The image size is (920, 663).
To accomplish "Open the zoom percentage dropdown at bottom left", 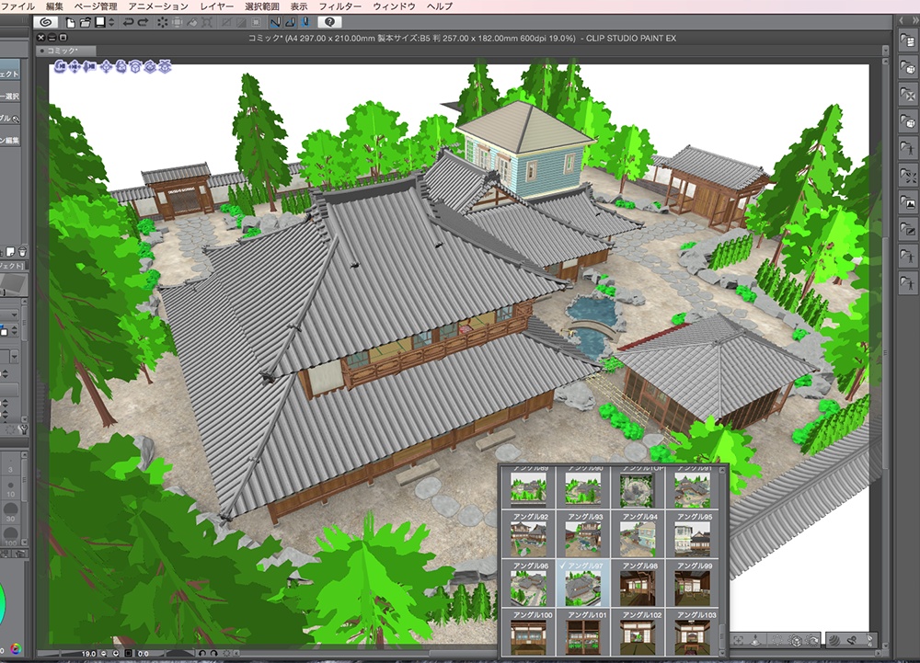I will (88, 654).
